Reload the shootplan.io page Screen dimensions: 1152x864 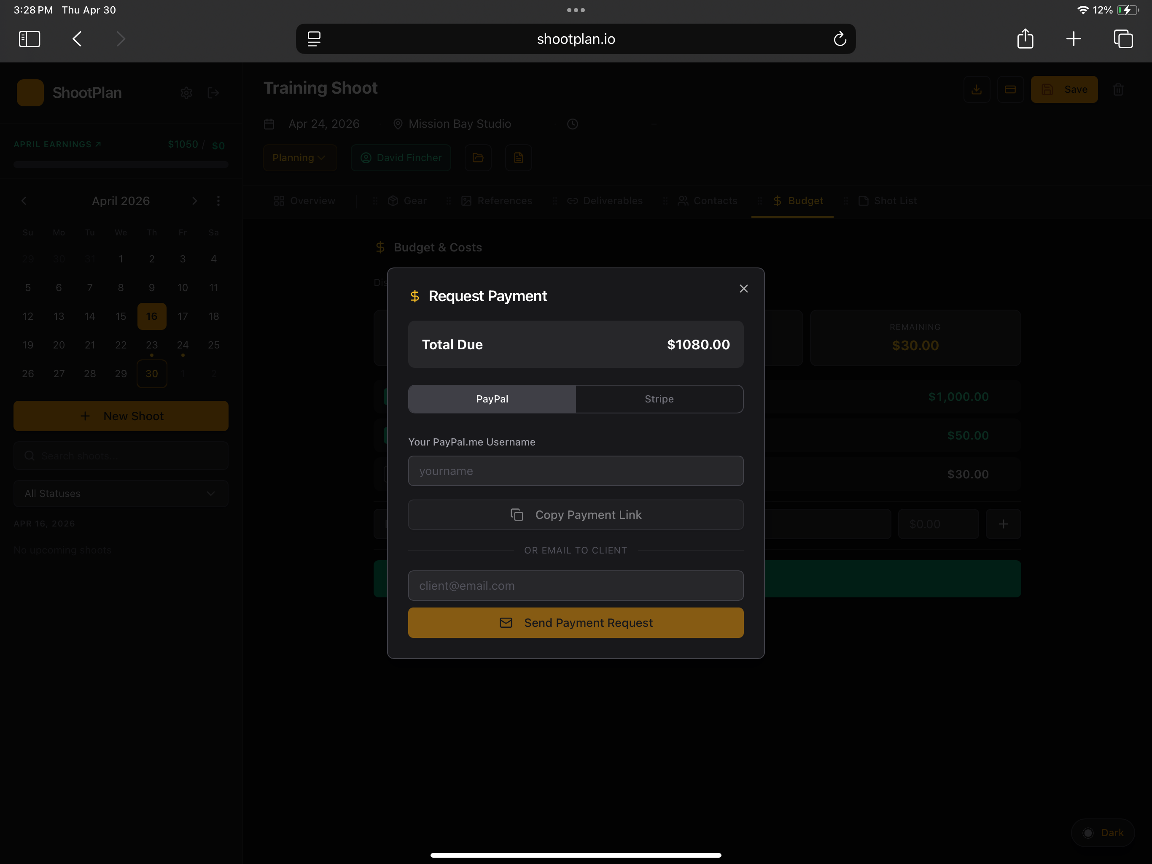[x=840, y=38]
